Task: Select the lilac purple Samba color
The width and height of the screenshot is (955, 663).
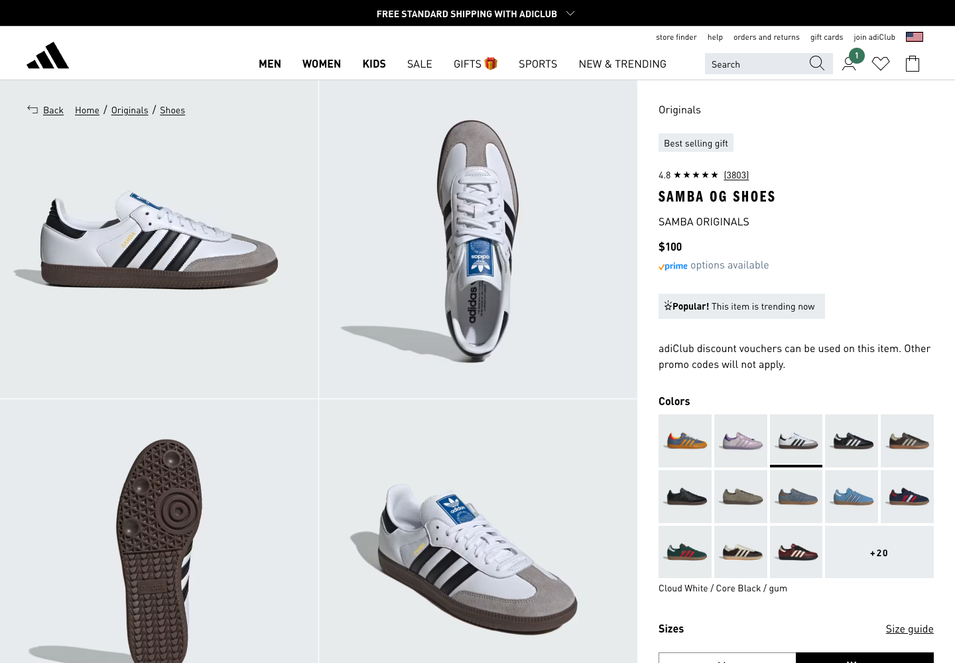Action: 741,441
